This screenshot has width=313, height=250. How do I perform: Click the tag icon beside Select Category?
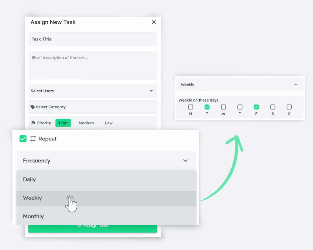pos(33,107)
